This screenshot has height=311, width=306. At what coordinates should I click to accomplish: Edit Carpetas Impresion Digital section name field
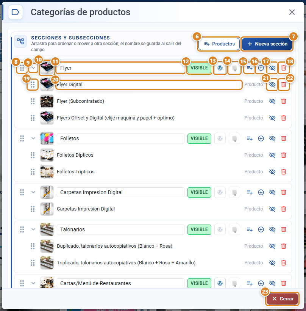pyautogui.click(x=120, y=192)
